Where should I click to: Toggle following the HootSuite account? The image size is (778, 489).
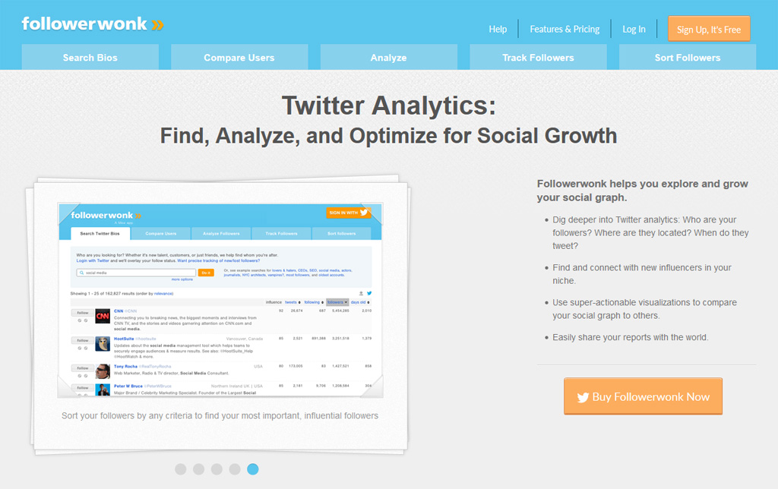click(x=83, y=340)
